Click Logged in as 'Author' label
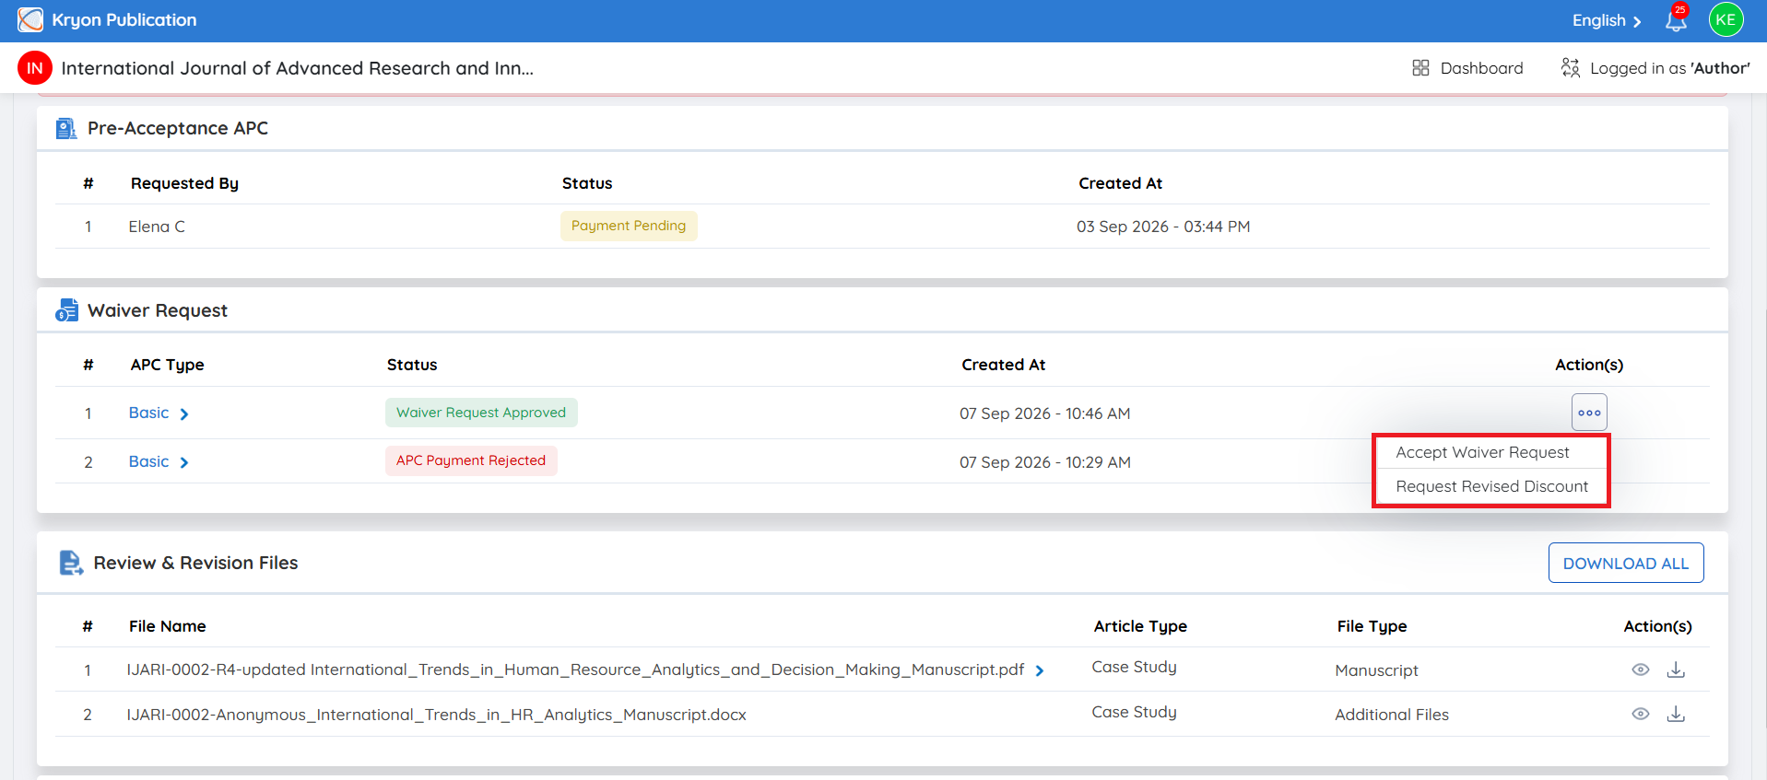This screenshot has height=780, width=1767. point(1669,68)
